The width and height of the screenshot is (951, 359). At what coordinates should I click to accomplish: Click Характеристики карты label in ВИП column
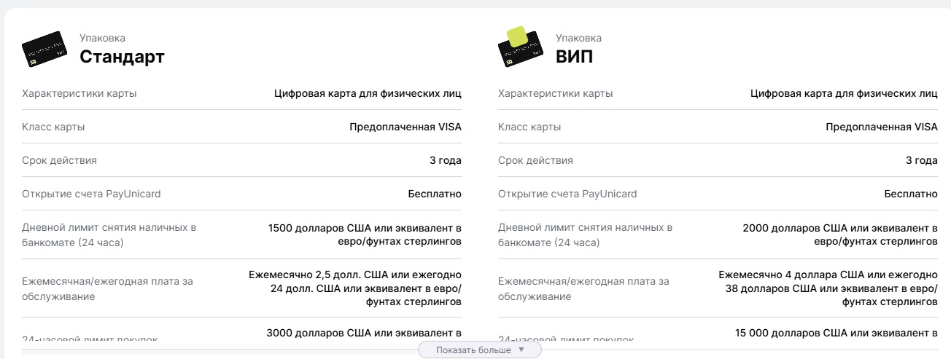pos(555,93)
